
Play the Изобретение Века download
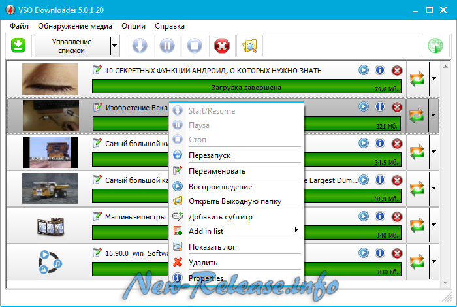(364, 106)
